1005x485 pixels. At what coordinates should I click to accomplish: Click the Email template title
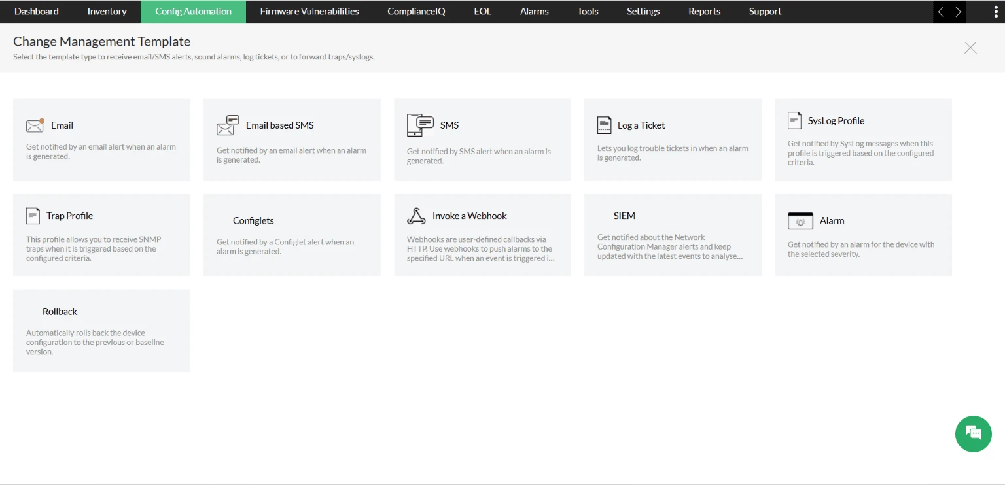62,125
